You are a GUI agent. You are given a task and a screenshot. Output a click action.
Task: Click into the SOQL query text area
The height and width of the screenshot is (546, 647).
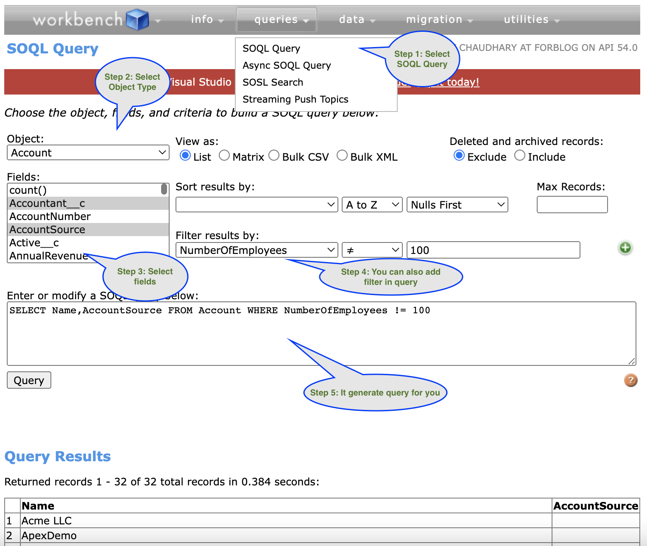(322, 334)
